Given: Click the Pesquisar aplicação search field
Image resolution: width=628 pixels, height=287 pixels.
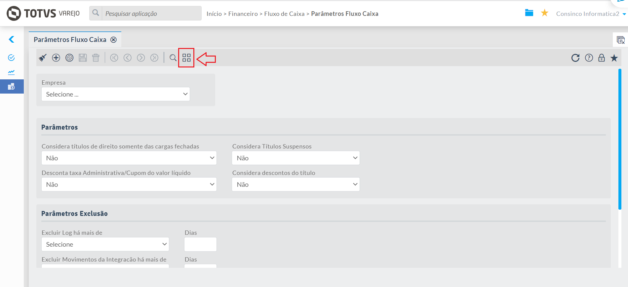Looking at the screenshot, I should pyautogui.click(x=152, y=14).
